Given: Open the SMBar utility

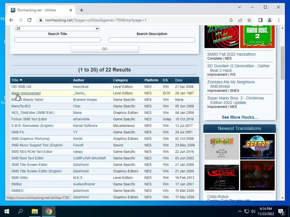Looking at the screenshot, I should 16,184.
